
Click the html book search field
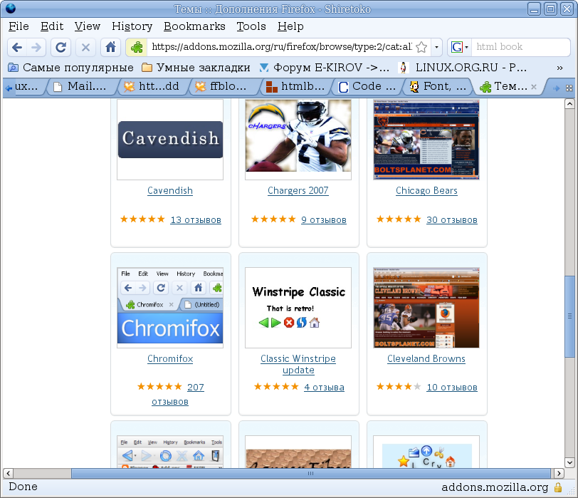click(520, 47)
